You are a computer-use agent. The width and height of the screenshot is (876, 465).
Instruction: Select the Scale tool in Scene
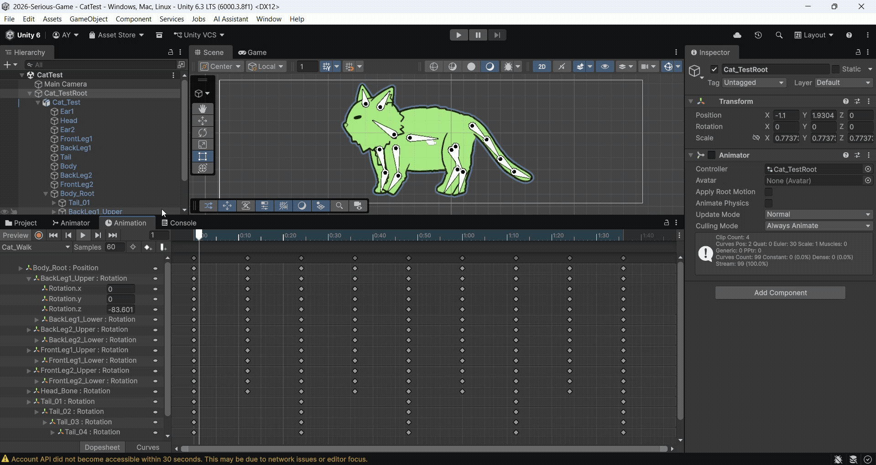click(x=203, y=145)
